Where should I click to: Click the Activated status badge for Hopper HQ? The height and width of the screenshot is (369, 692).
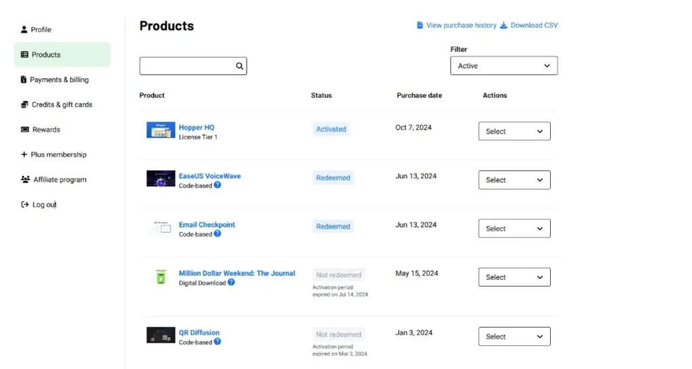click(331, 129)
